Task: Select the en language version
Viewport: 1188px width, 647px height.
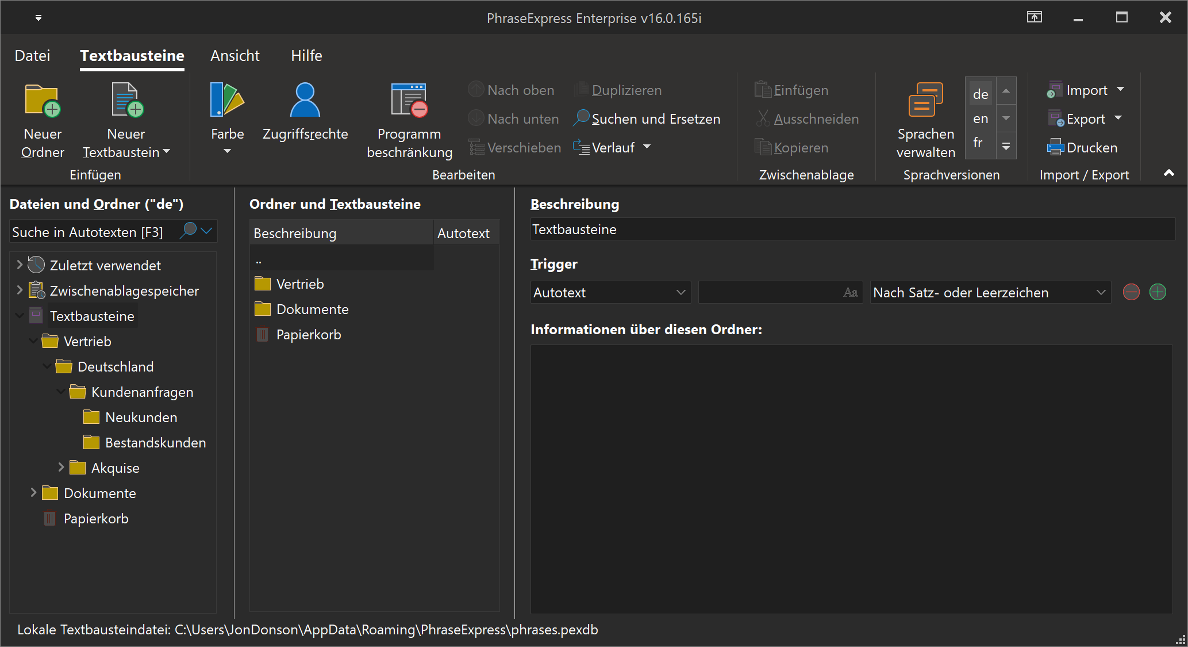Action: (981, 118)
